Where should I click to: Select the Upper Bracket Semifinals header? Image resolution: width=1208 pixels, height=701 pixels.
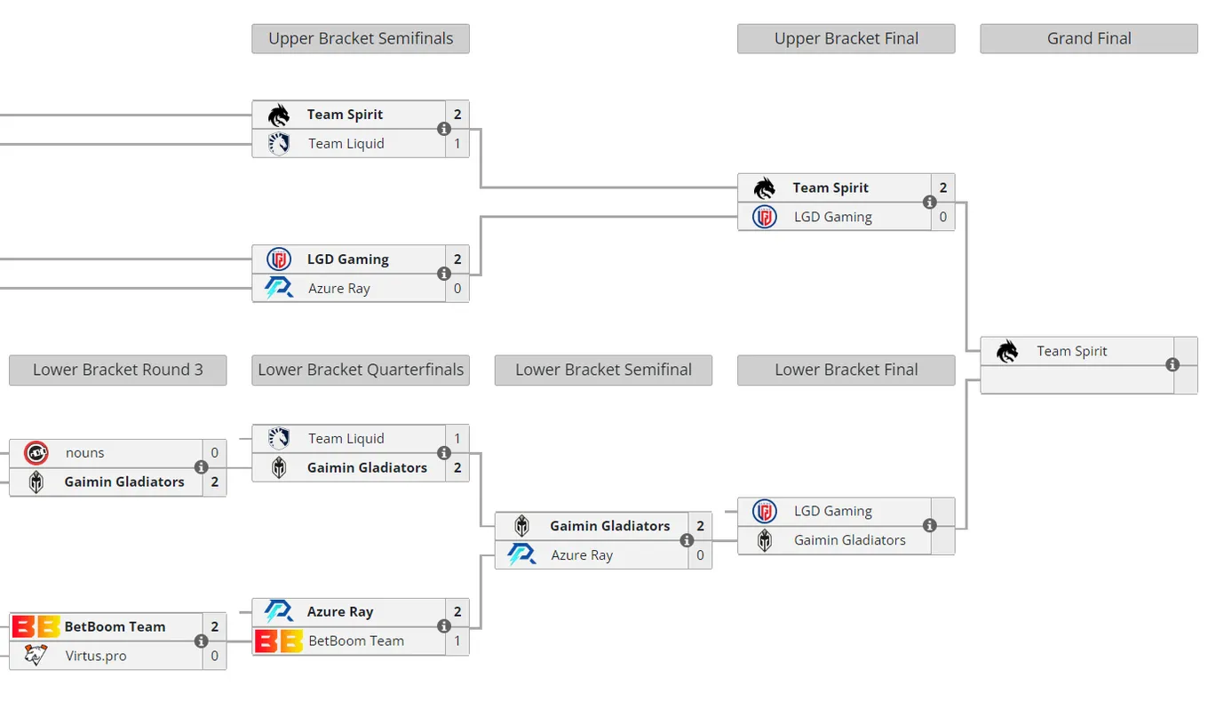361,38
